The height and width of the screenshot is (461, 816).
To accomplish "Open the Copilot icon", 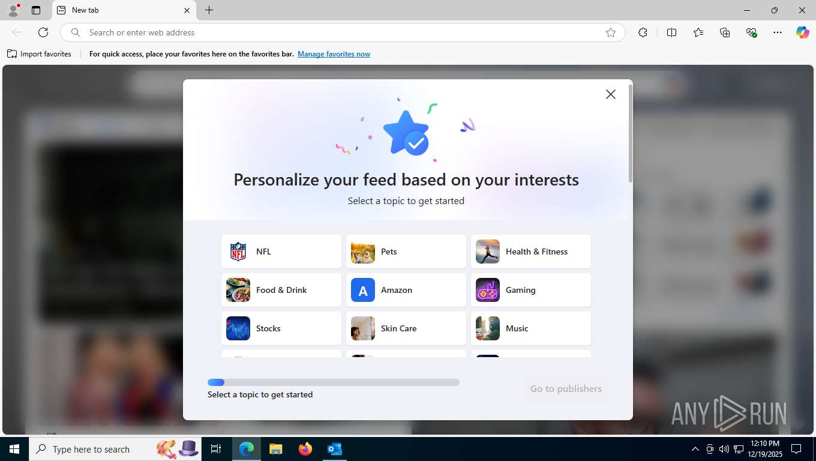I will coord(803,32).
